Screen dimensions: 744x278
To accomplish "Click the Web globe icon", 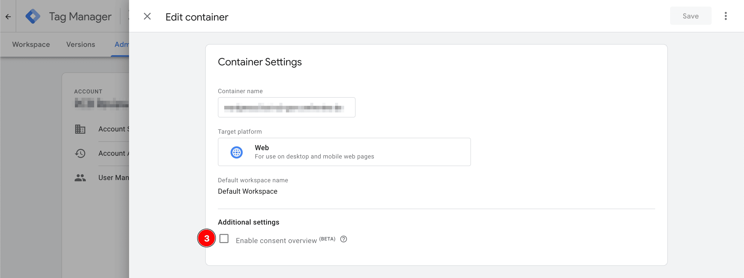I will (236, 152).
